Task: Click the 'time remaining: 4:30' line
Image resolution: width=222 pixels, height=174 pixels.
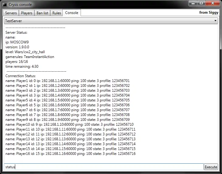Action: coord(22,67)
